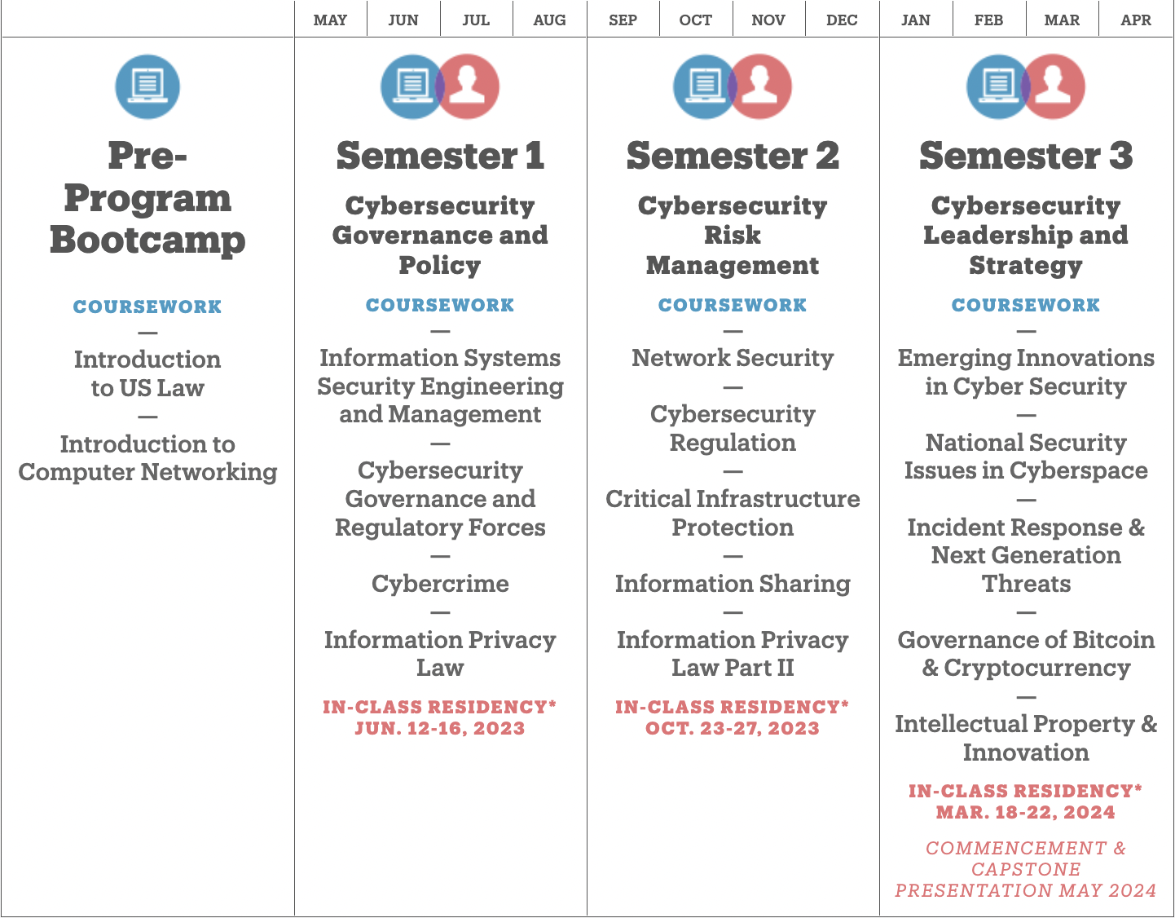The width and height of the screenshot is (1175, 918).
Task: Click the laptop icon above Pre-Program Bootcamp
Action: pos(147,86)
